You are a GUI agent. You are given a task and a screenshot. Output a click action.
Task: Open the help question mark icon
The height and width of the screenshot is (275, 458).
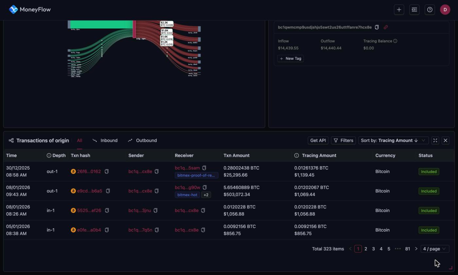pyautogui.click(x=430, y=10)
